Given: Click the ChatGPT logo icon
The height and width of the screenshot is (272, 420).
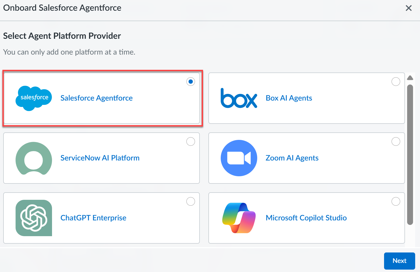Looking at the screenshot, I should coord(34,218).
